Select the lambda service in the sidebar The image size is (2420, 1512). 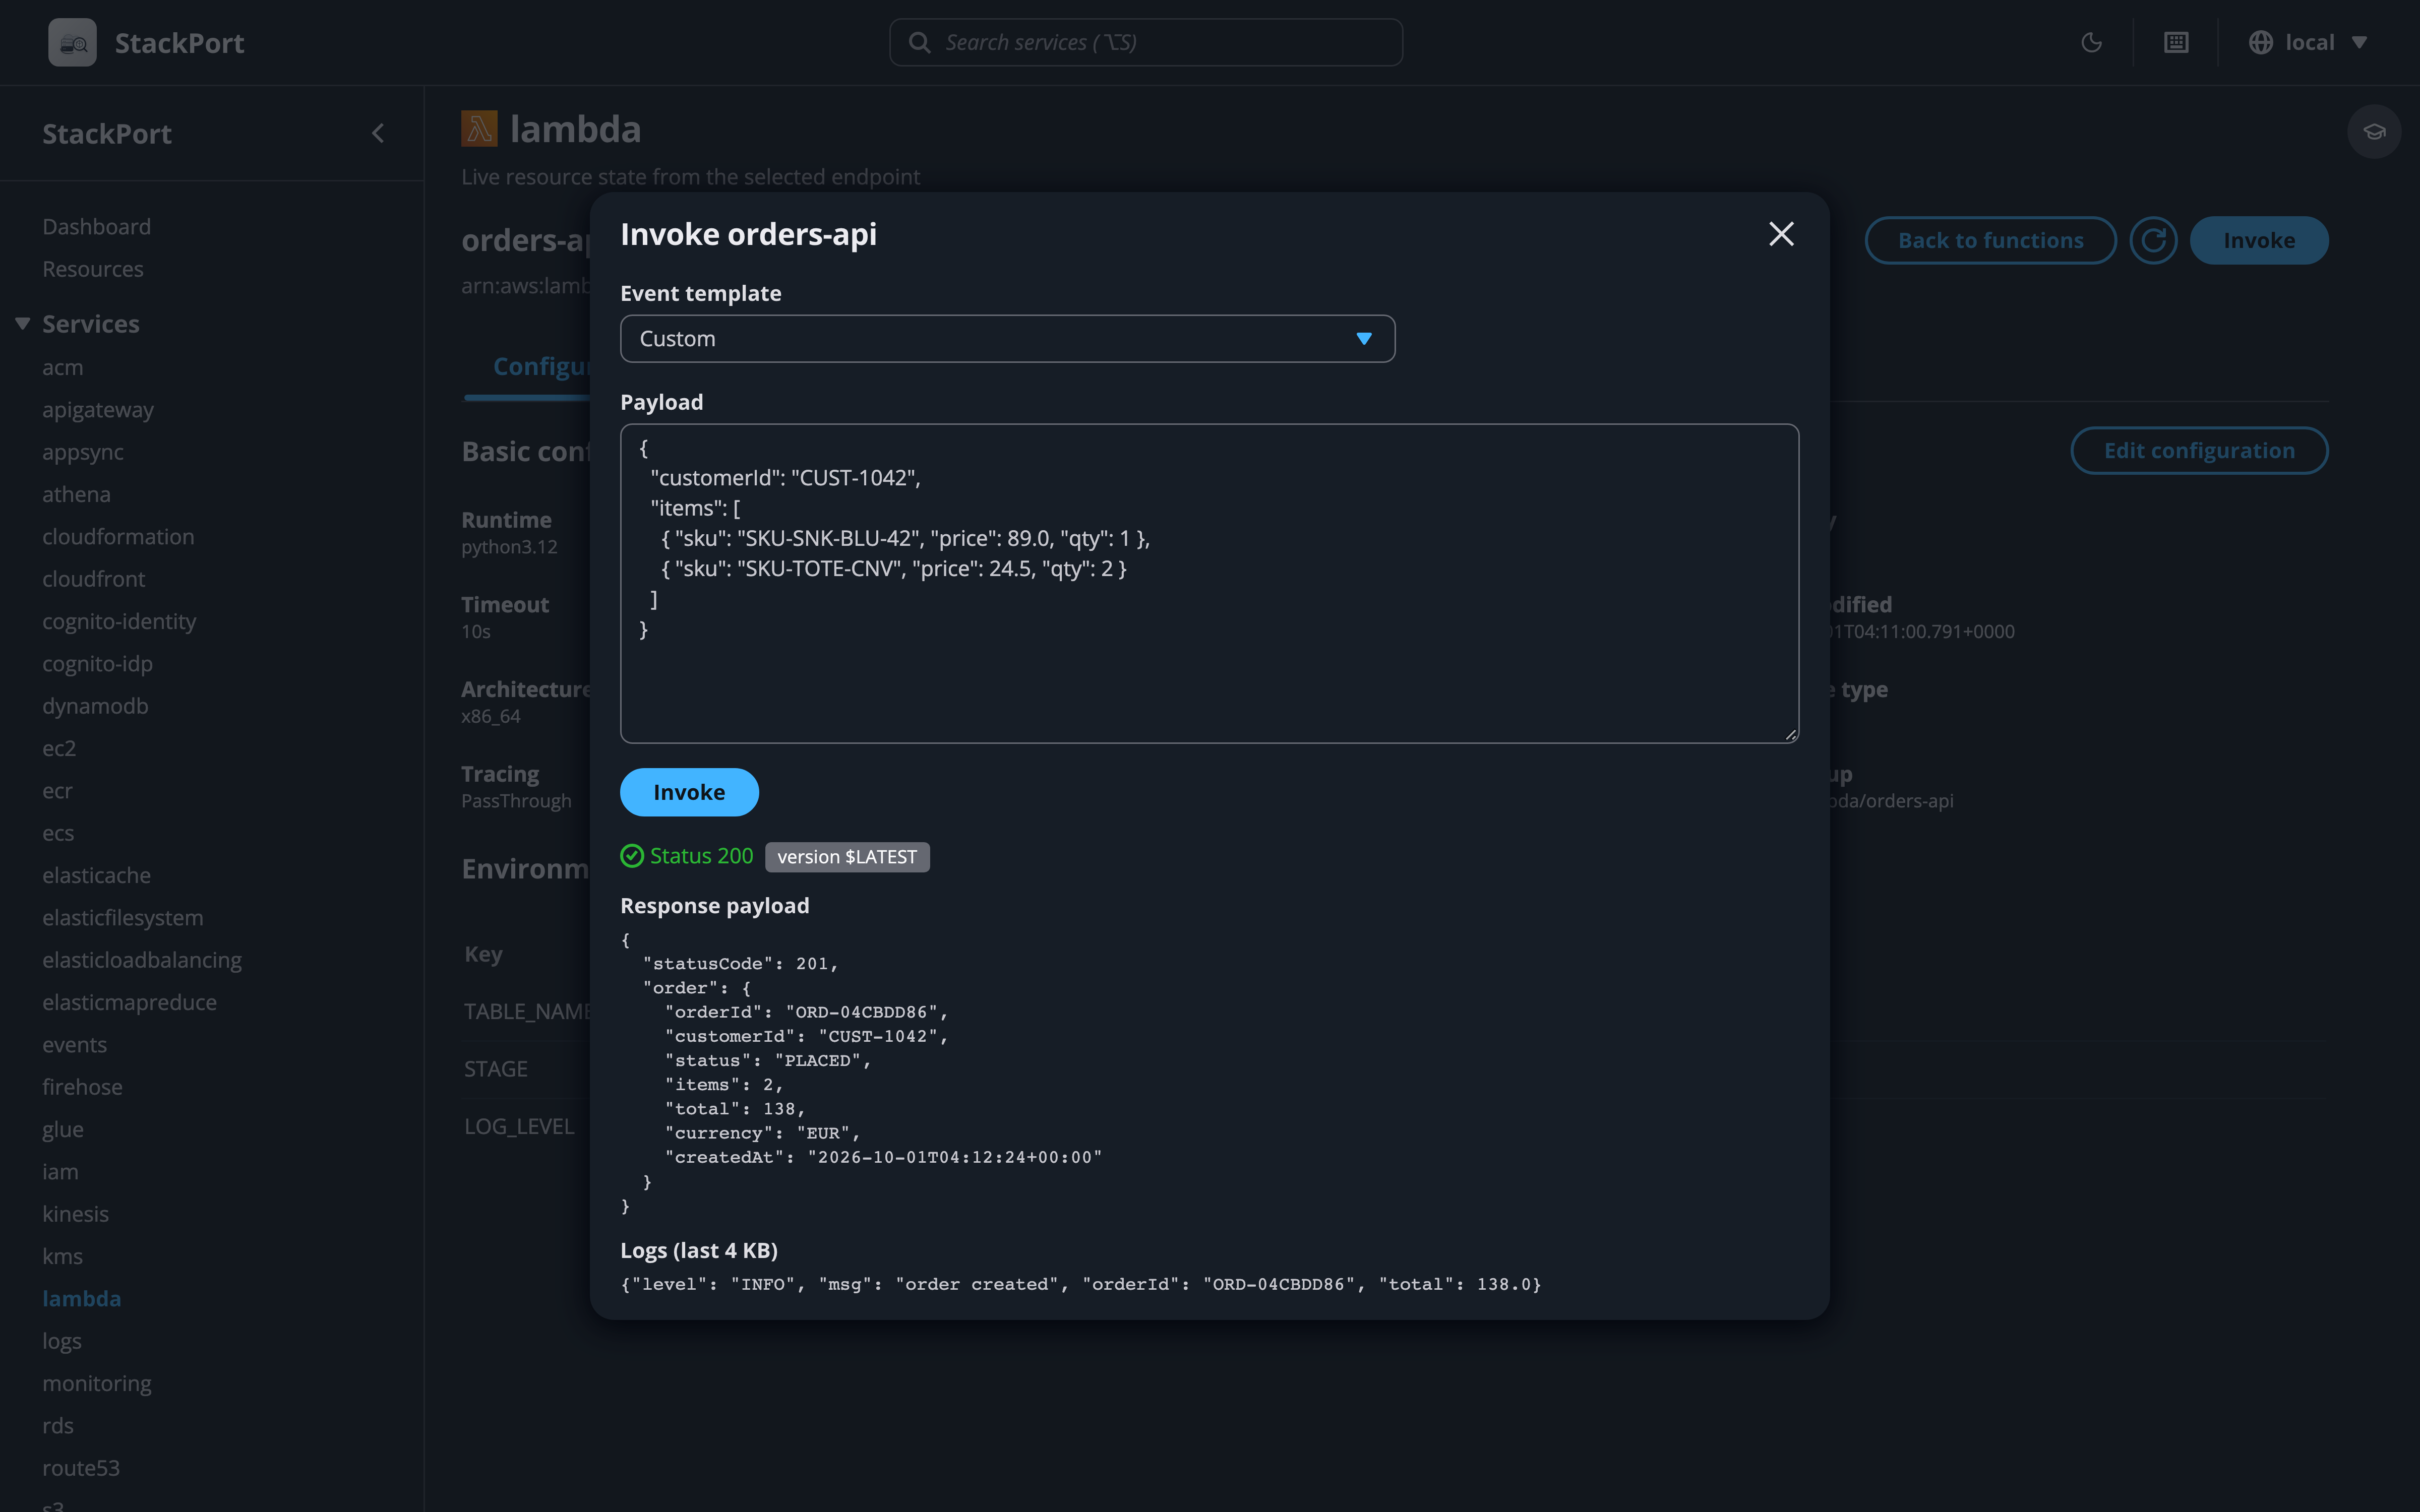81,1298
